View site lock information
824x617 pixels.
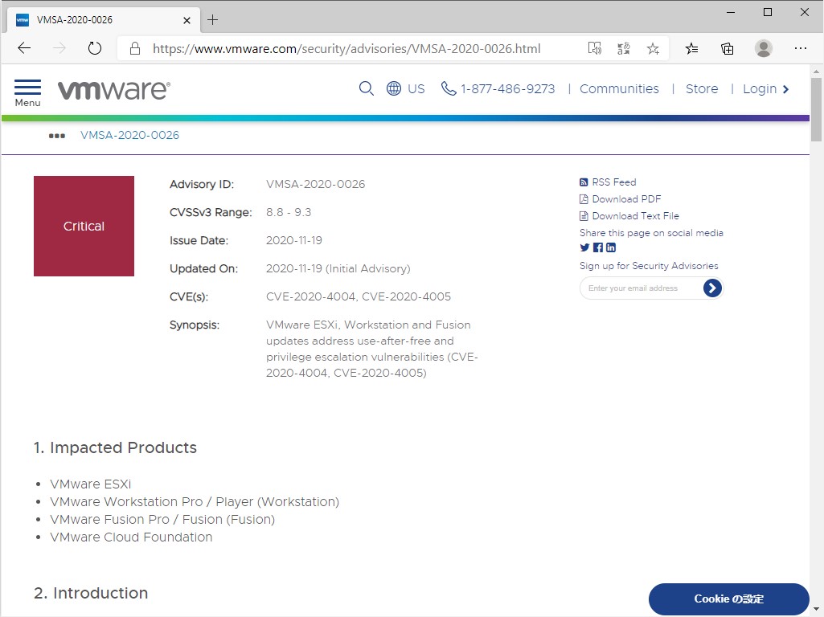[135, 49]
